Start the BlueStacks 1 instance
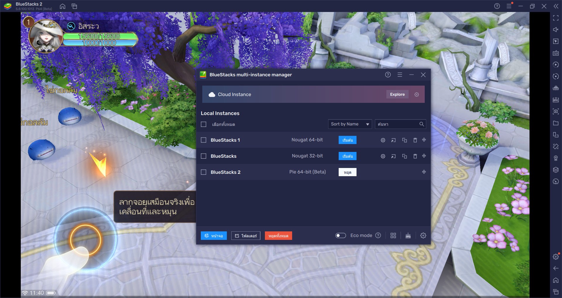This screenshot has height=298, width=562. [x=347, y=140]
